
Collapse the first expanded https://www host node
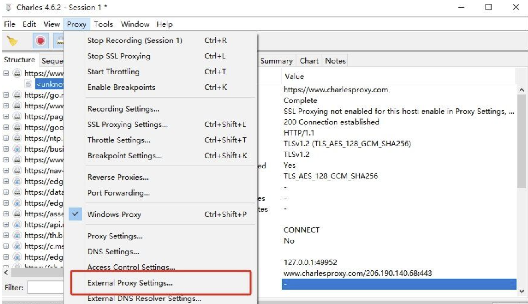tap(6, 74)
